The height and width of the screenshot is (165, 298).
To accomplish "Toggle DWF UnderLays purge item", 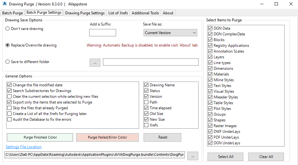I will point(210,132).
